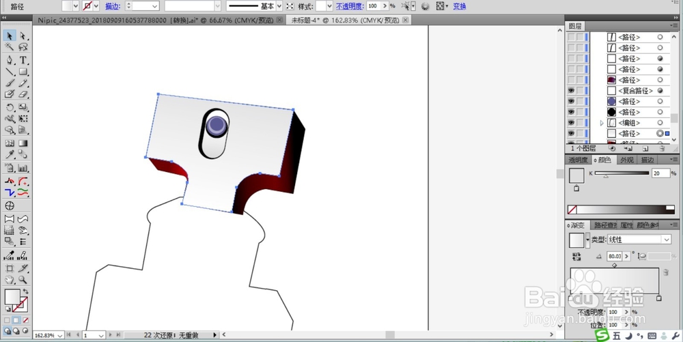The width and height of the screenshot is (683, 342).
Task: Switch to the 属性 panel tab
Action: 626,225
